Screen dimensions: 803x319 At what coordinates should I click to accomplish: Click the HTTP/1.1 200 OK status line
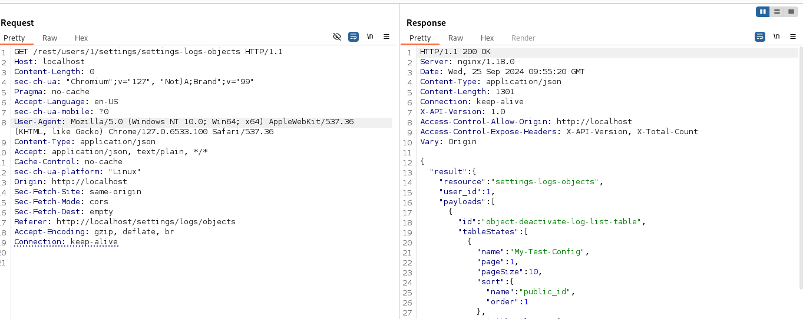click(x=455, y=51)
